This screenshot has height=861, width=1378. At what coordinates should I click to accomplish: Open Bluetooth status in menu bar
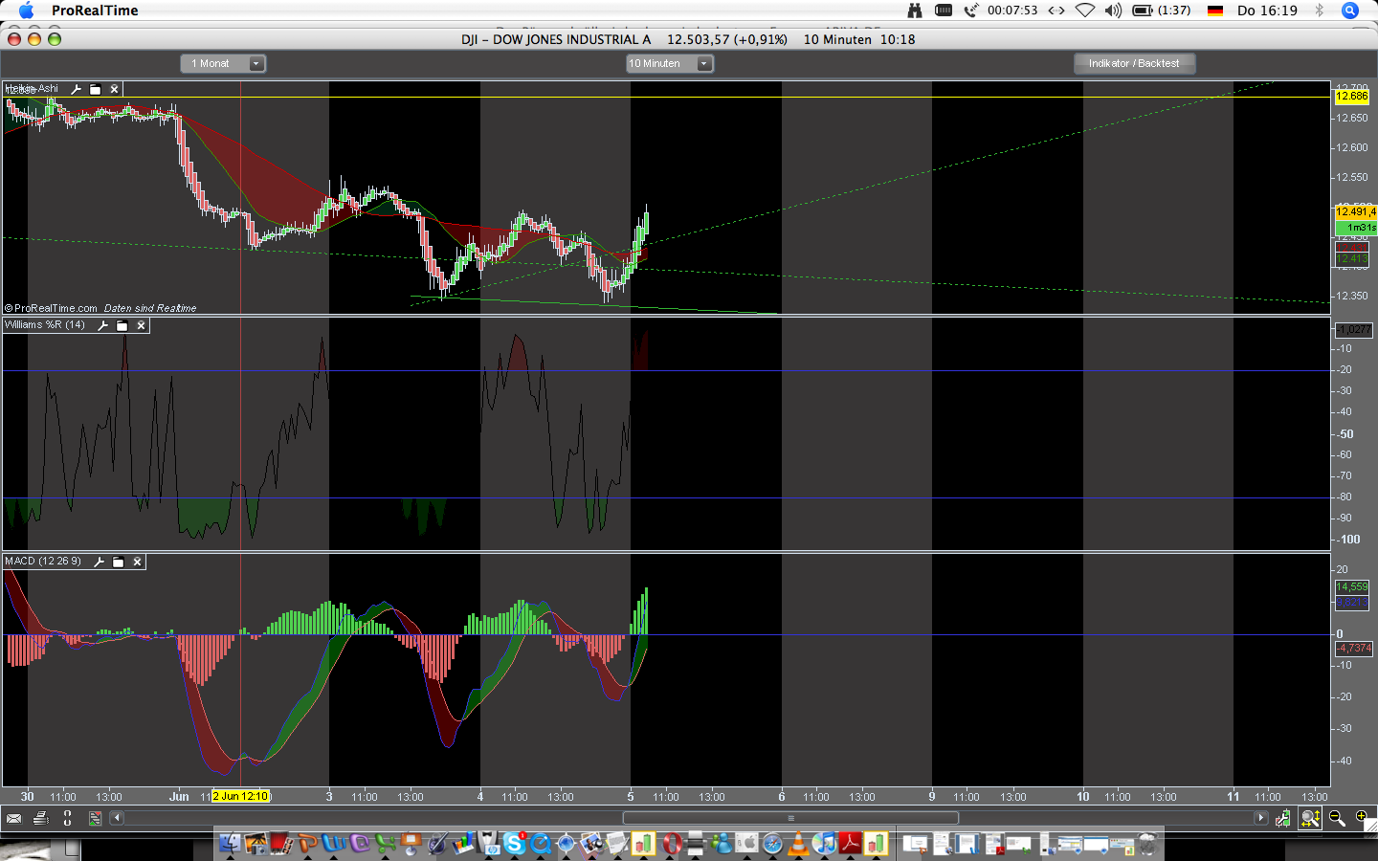(1319, 11)
